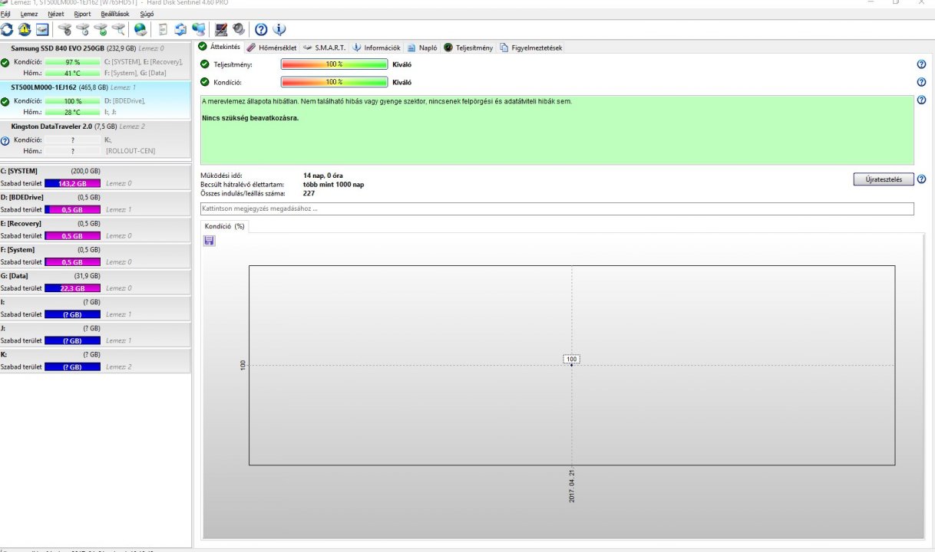Viewport: 935px width, 552px height.
Task: Click the fourth disk test icon in toolbar
Action: (x=117, y=30)
